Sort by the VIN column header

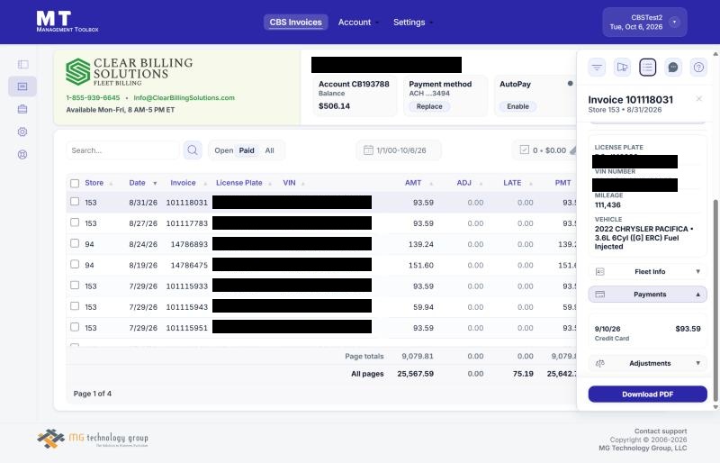point(293,183)
